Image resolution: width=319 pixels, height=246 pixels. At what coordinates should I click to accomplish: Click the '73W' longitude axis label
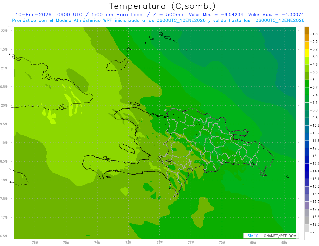[128, 242]
